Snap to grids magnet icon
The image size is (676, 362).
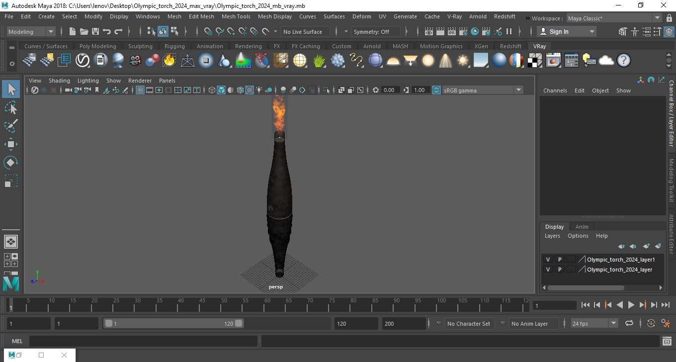point(208,31)
